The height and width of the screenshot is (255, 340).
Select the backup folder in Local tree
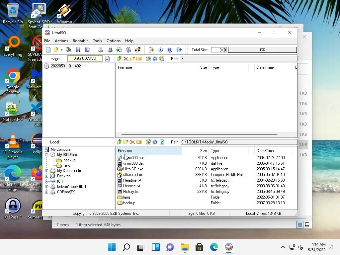point(69,160)
